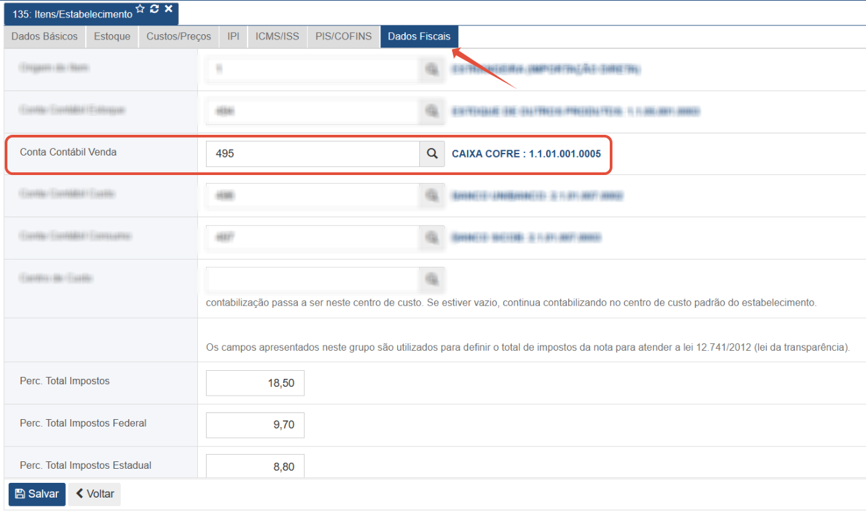Viewport: 866px width, 511px height.
Task: Click the search icon below Conta Contábil Venda row
Action: pos(433,195)
